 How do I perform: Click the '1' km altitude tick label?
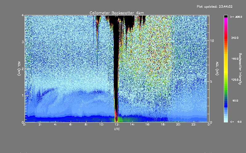click(x=23, y=95)
